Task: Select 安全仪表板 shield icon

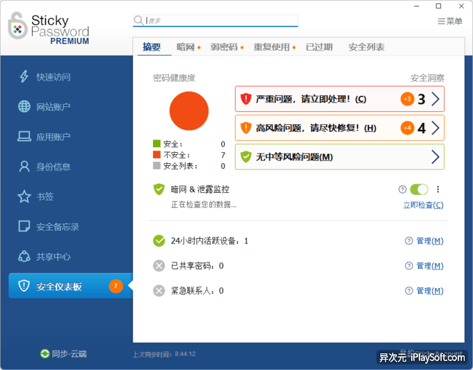Action: pos(24,286)
